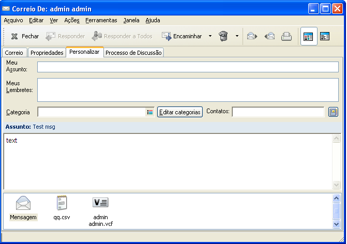Close the Correio De window
The image size is (347, 244).
(x=337, y=9)
